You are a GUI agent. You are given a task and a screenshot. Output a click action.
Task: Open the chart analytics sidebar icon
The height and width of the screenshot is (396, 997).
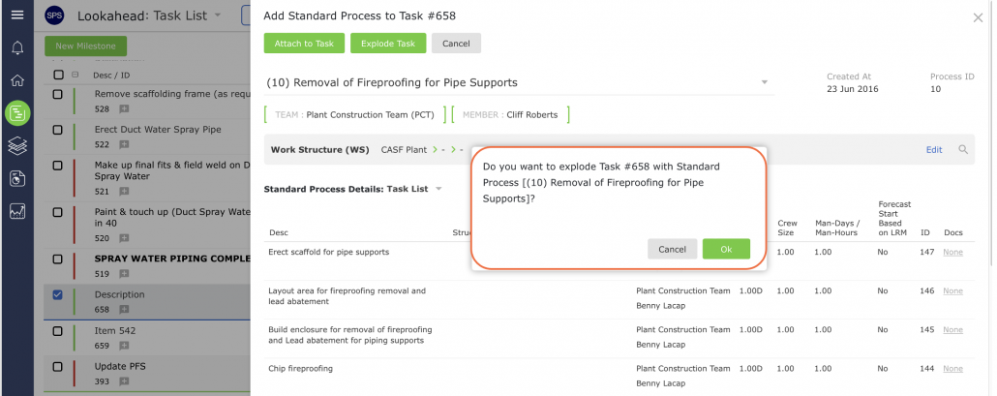pyautogui.click(x=17, y=212)
